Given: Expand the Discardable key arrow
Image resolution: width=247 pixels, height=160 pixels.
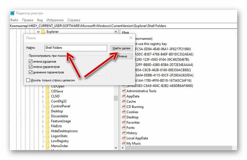Looking at the screenshot, I should [43, 116].
